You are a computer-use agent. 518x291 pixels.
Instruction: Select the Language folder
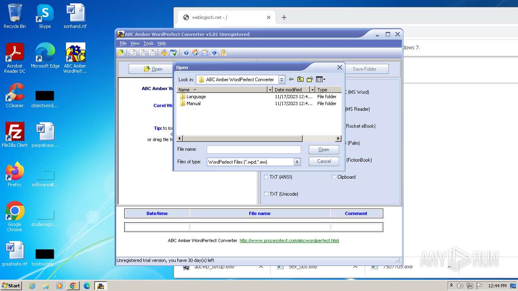193,97
